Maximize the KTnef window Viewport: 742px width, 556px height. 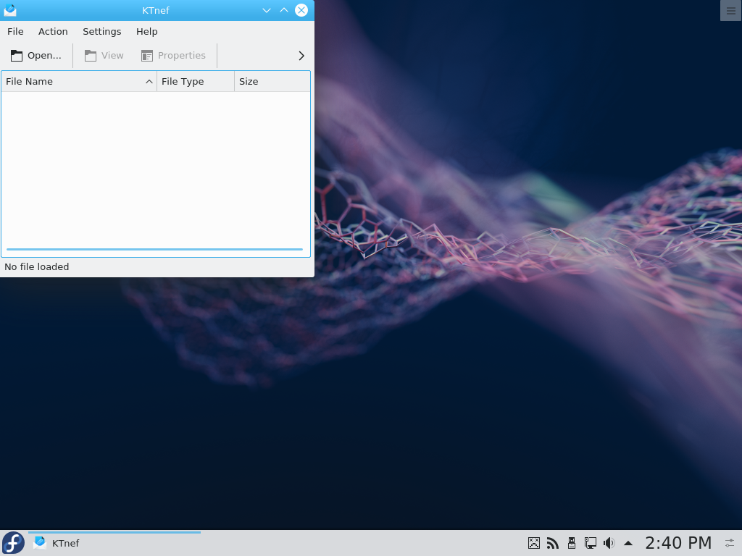tap(284, 10)
